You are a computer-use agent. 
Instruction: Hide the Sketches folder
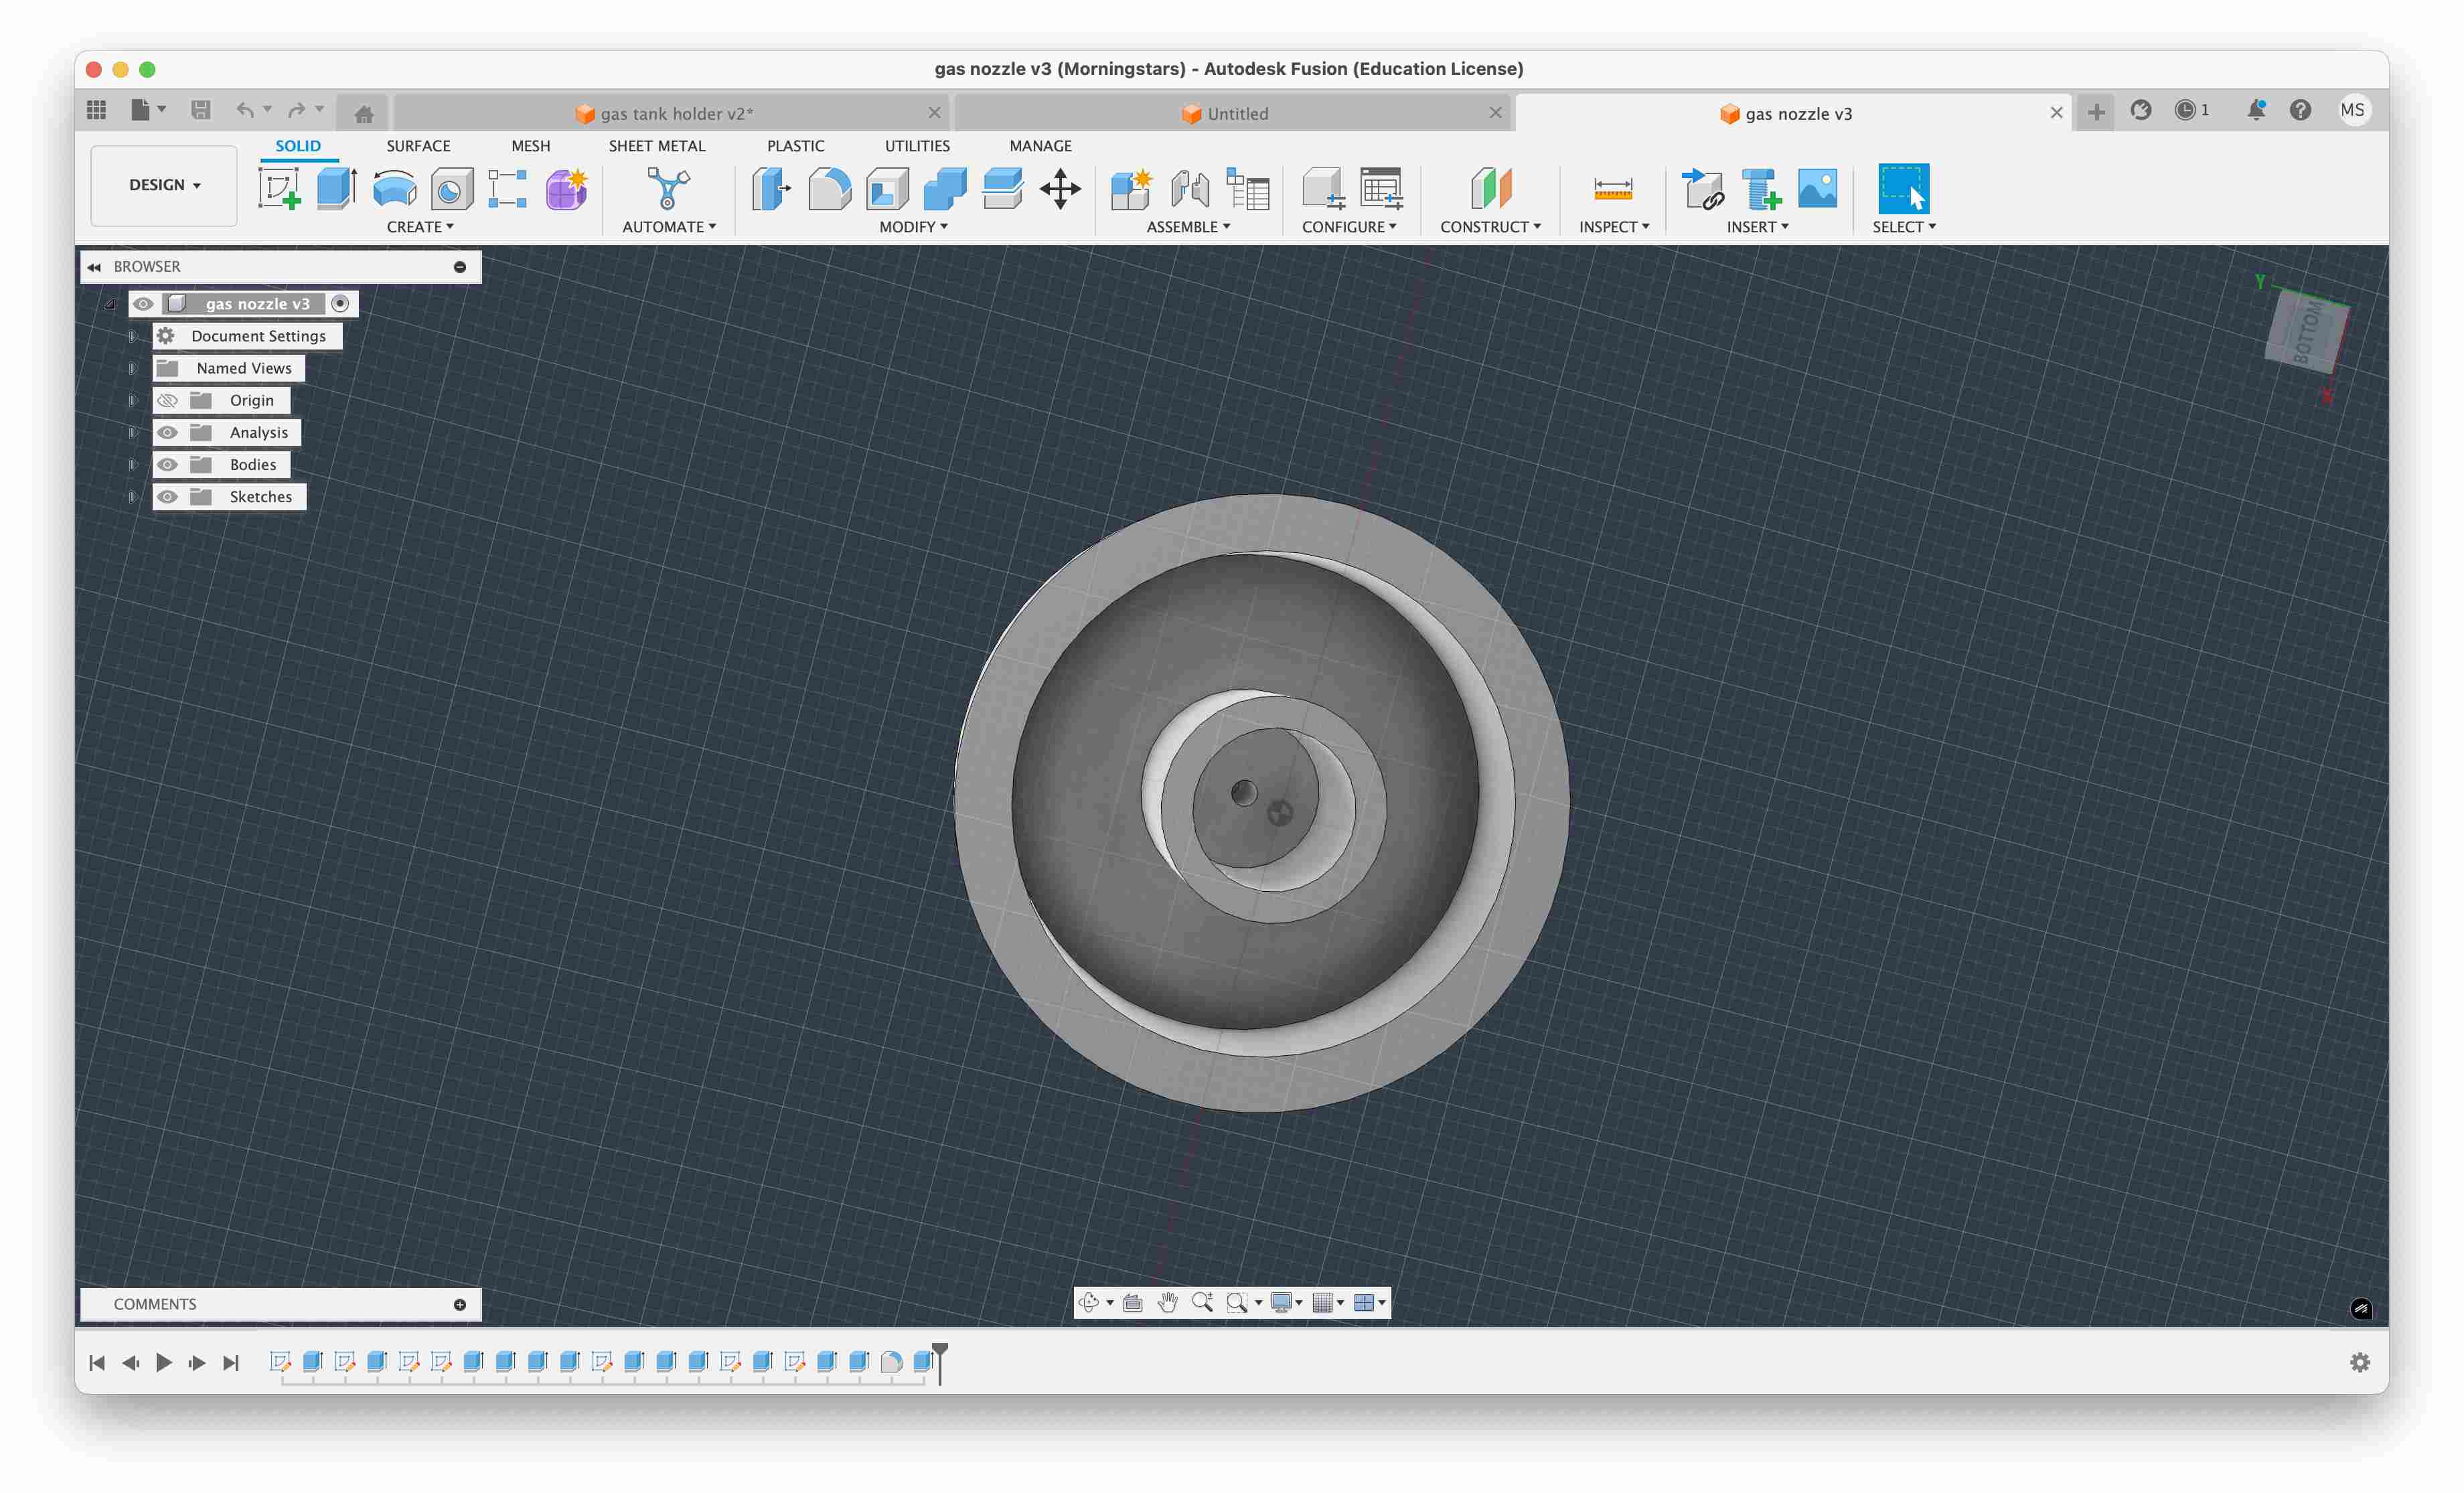167,496
